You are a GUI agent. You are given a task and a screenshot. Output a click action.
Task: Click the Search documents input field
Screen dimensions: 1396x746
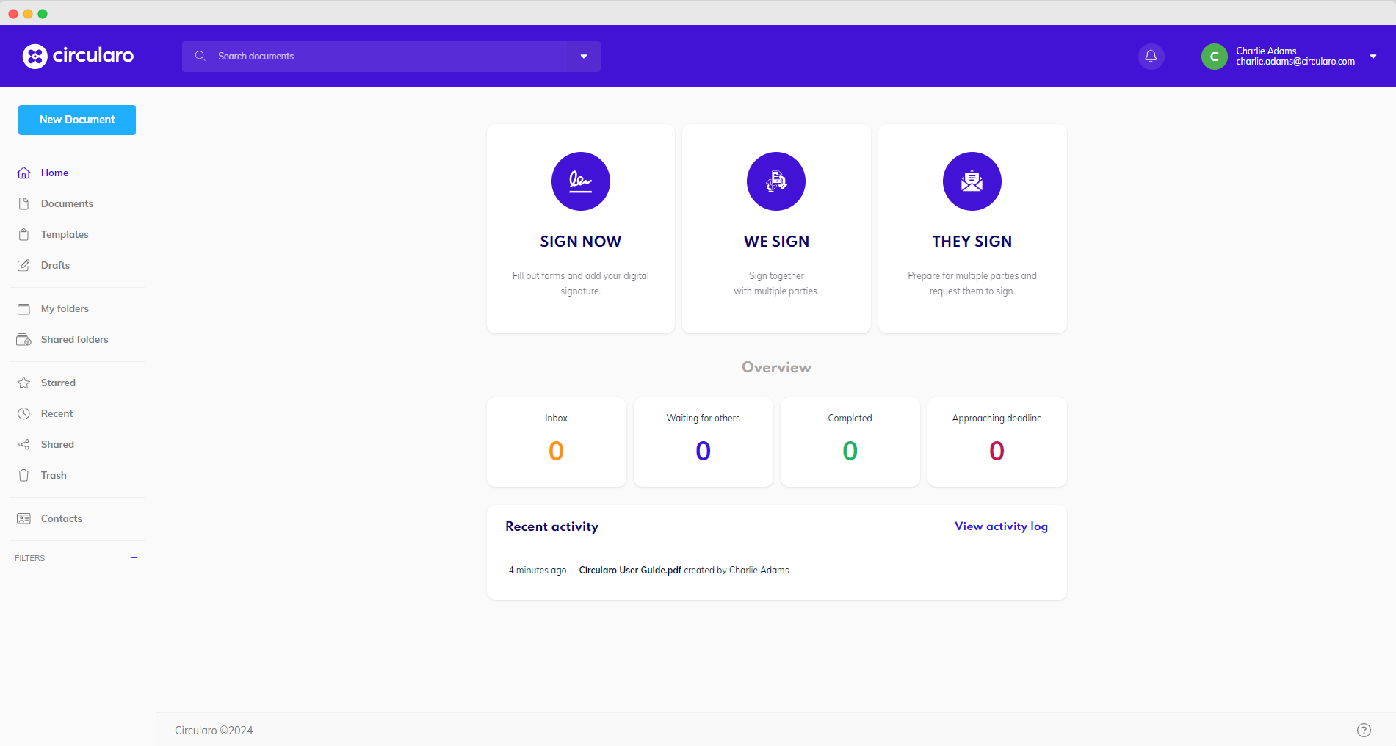pyautogui.click(x=389, y=57)
